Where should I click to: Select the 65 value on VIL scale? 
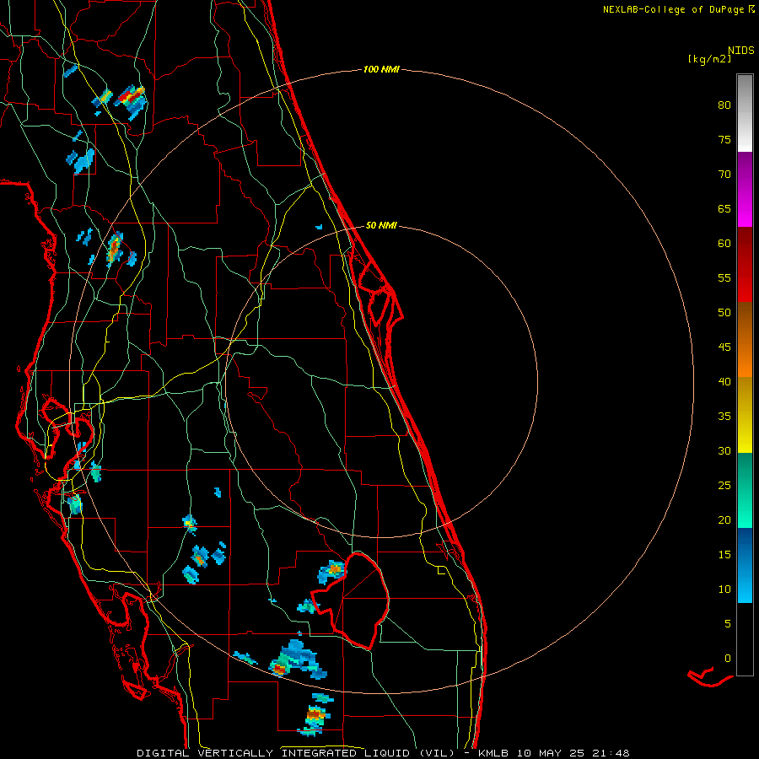point(724,208)
